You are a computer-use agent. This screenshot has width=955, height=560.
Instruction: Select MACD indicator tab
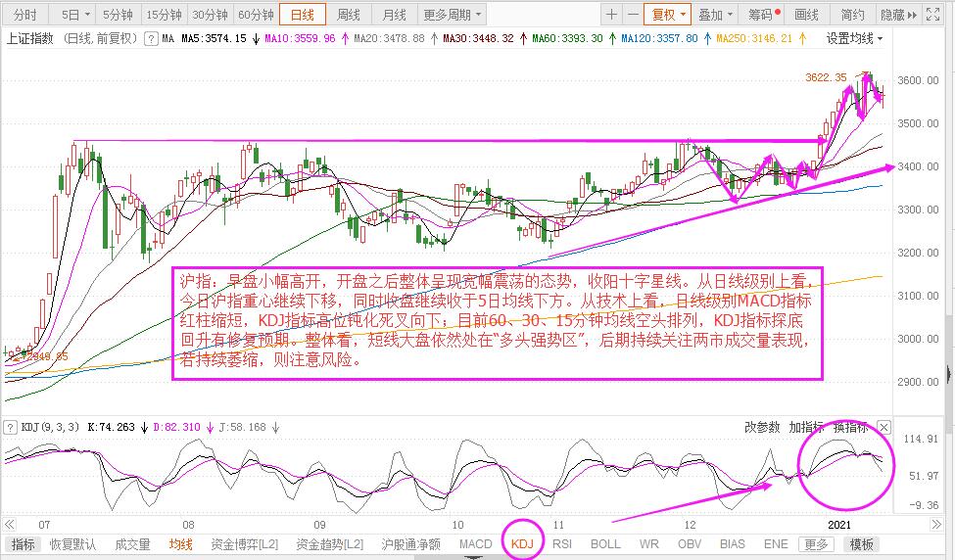(475, 544)
